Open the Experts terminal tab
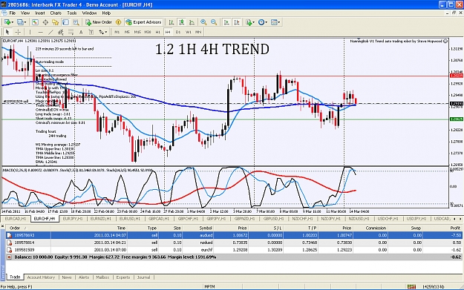 (123, 277)
